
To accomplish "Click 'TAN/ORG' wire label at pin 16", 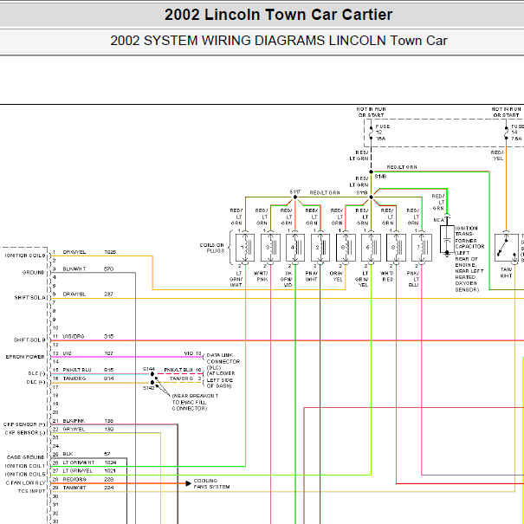I will point(74,378).
